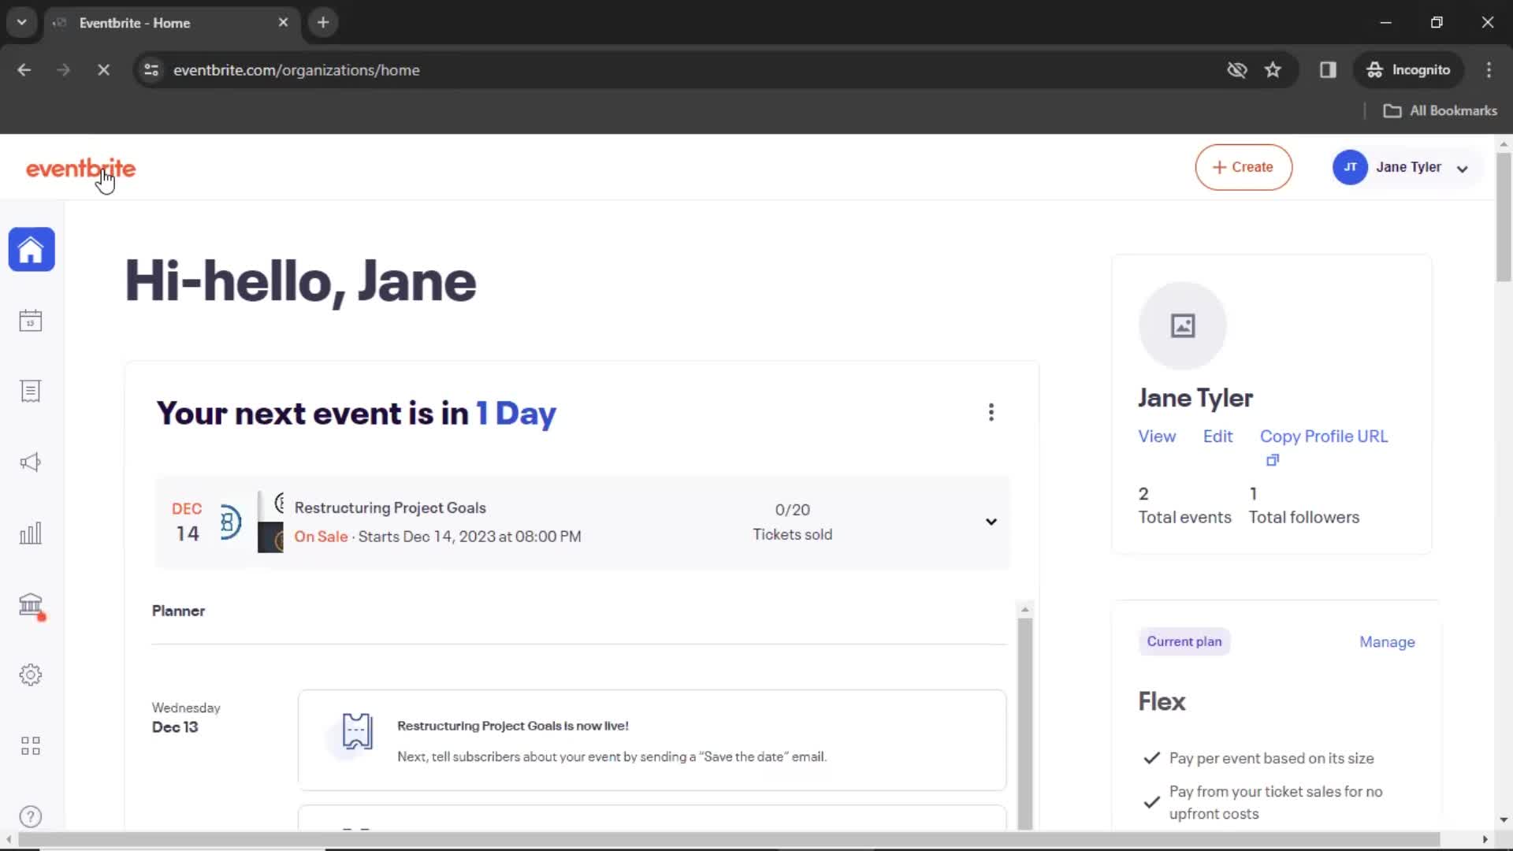Close the Eventbrite - Home tab

283,23
